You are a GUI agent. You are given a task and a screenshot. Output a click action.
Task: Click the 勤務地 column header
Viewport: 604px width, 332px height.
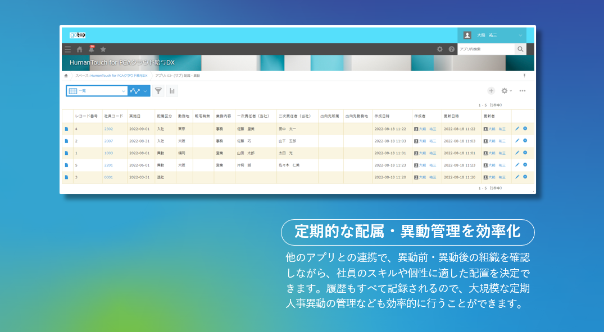(x=184, y=116)
